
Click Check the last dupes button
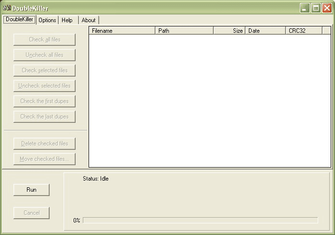[44, 117]
